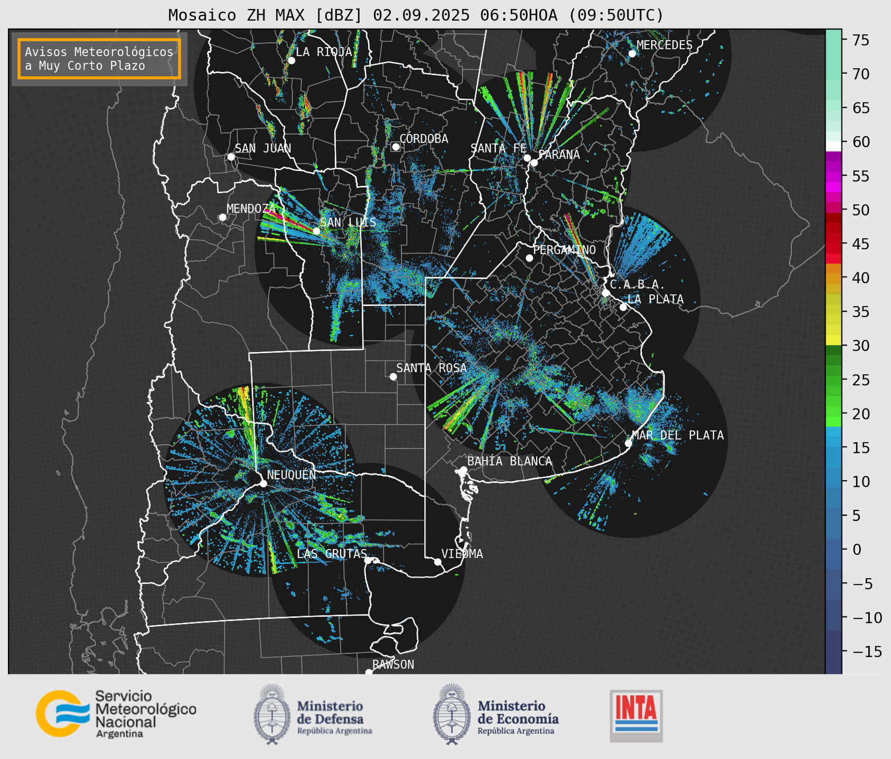The height and width of the screenshot is (759, 891).
Task: Click the BAHÍA BLANCA label text
Action: pos(510,461)
